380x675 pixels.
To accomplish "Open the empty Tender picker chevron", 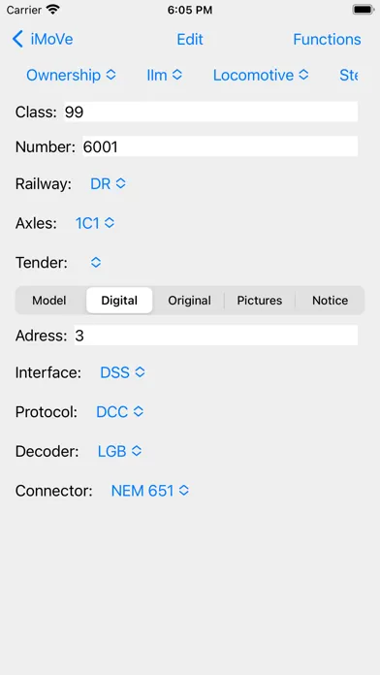I will pos(96,262).
